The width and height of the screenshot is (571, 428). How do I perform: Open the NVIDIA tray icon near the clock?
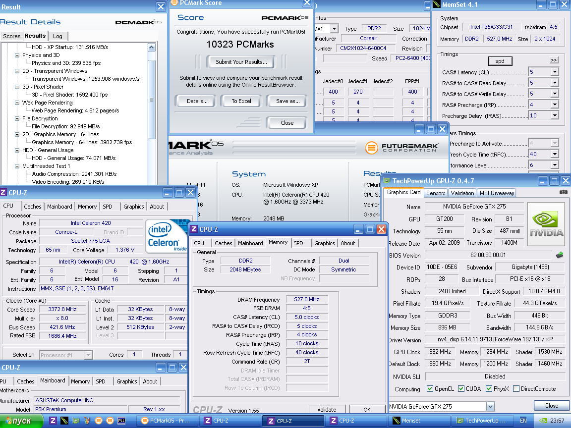tap(543, 421)
